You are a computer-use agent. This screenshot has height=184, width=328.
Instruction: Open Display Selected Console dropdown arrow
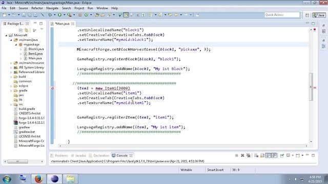293,155
